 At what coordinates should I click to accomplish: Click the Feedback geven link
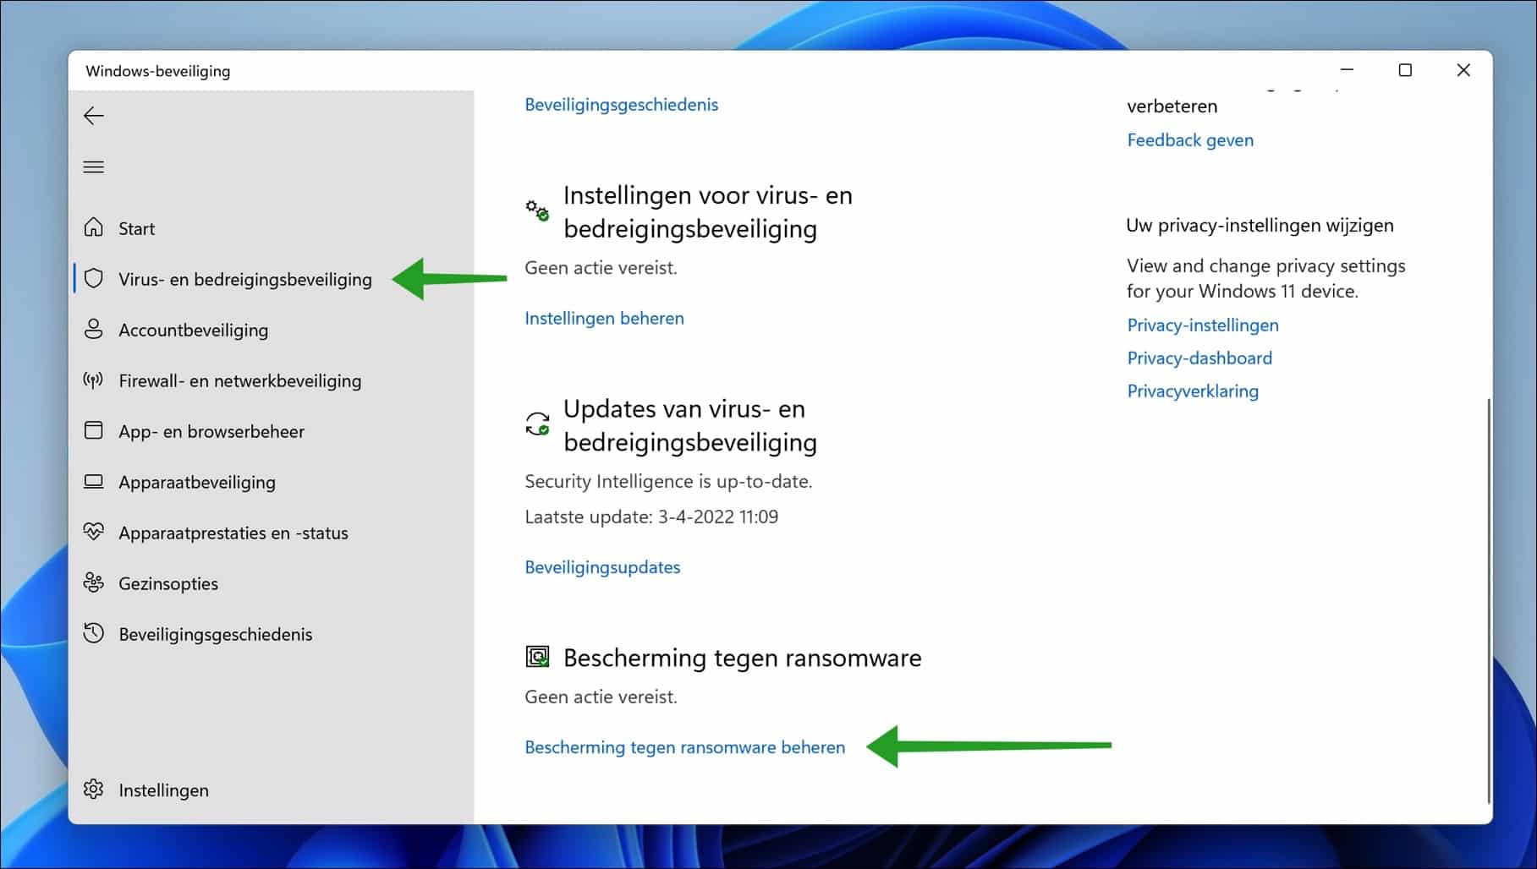(x=1190, y=139)
